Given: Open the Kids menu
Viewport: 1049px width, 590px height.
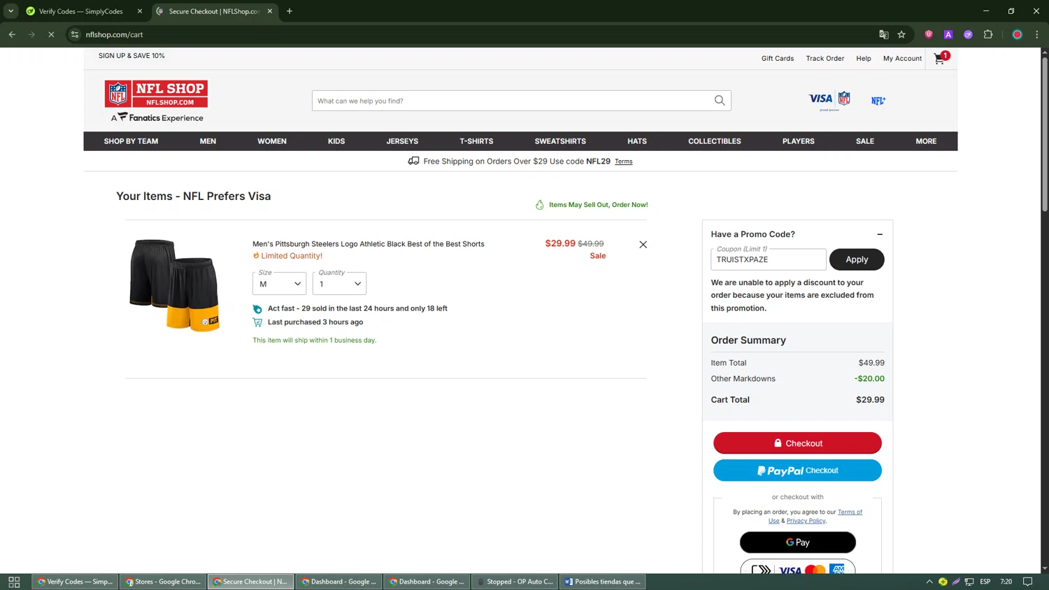Looking at the screenshot, I should pyautogui.click(x=336, y=141).
